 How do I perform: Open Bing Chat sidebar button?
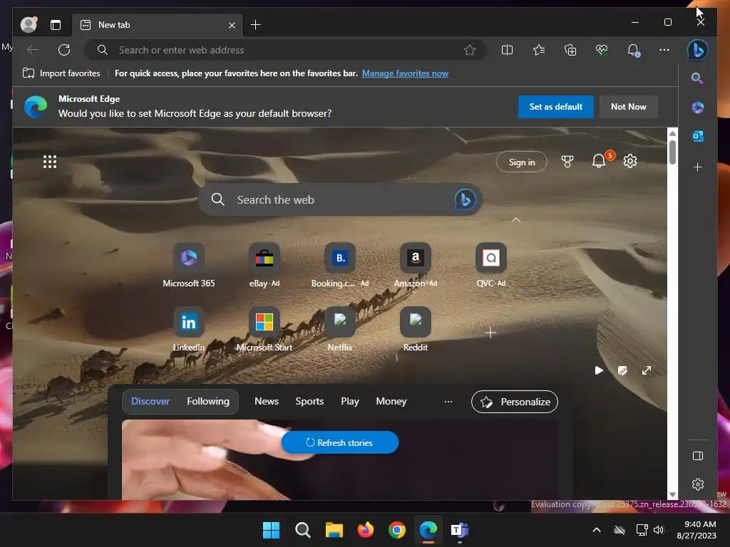[697, 50]
